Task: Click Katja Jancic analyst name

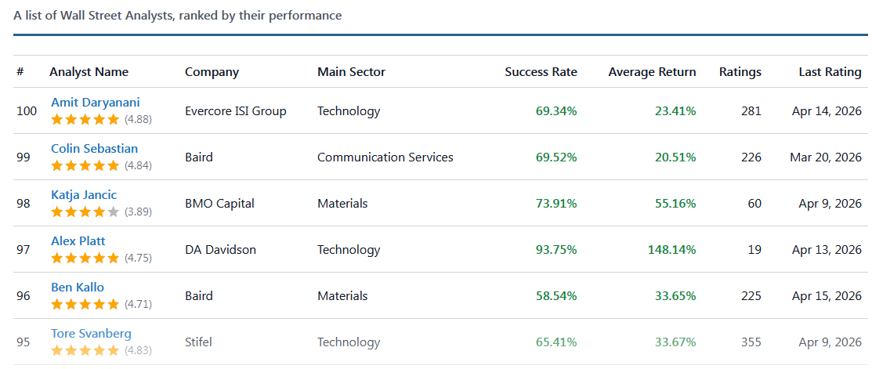Action: coord(84,194)
